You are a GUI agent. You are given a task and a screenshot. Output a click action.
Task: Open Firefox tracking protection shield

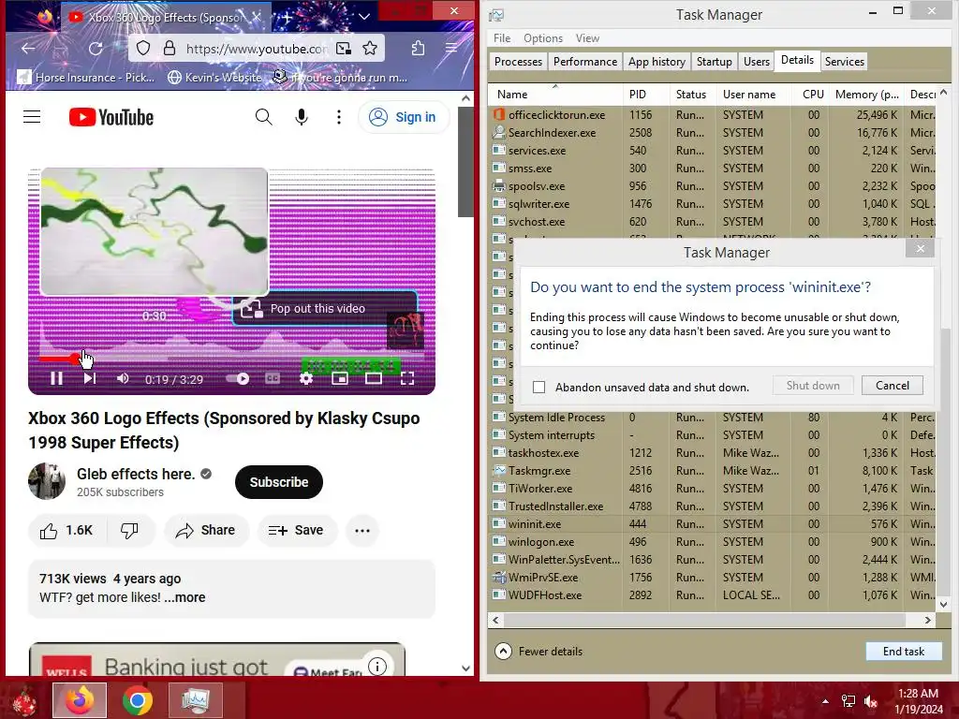[143, 49]
